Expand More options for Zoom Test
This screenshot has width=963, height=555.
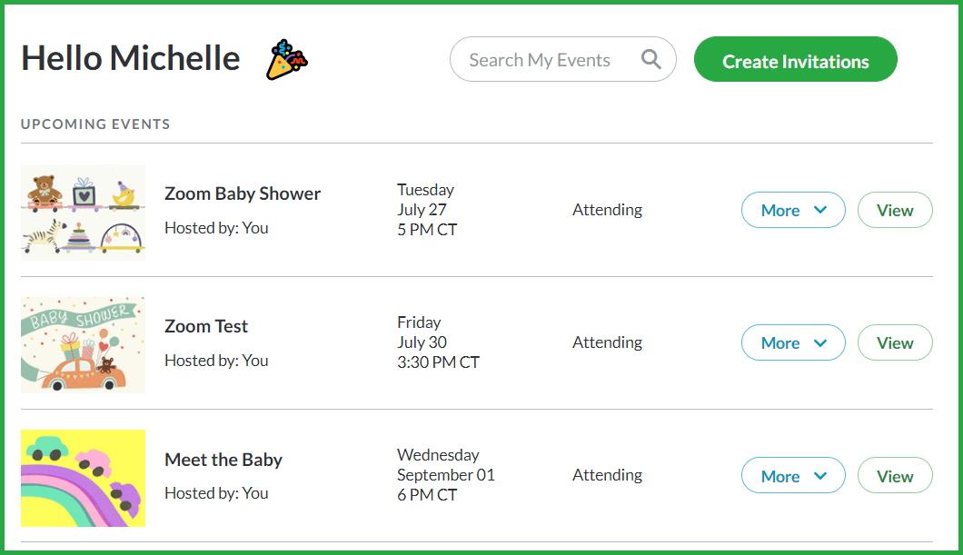tap(793, 342)
